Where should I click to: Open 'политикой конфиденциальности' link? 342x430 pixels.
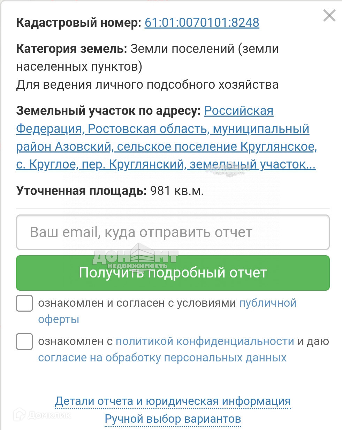(205, 341)
